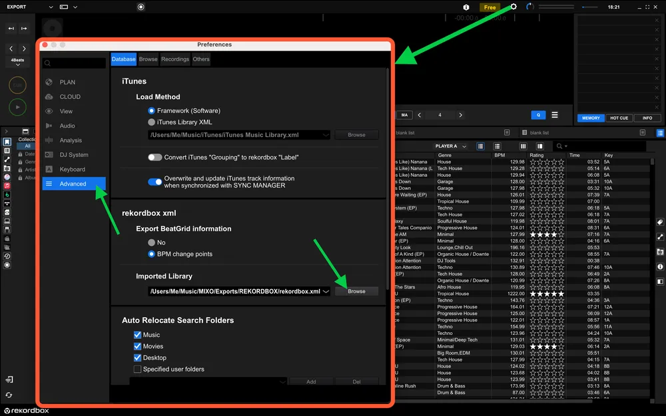Open the Imported Library rekordbox.xml path dropdown
This screenshot has height=416, width=666.
(x=326, y=291)
